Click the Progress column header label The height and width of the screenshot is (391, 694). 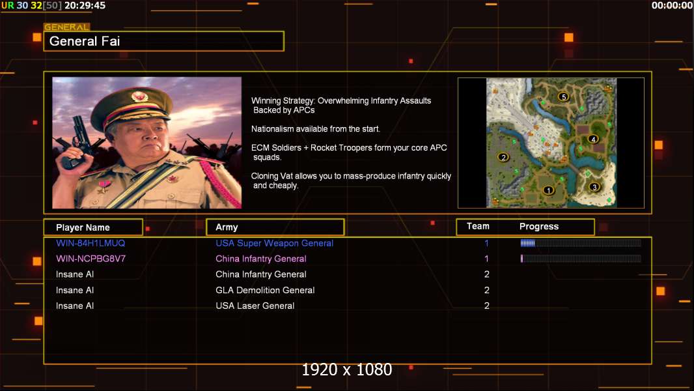tap(538, 226)
